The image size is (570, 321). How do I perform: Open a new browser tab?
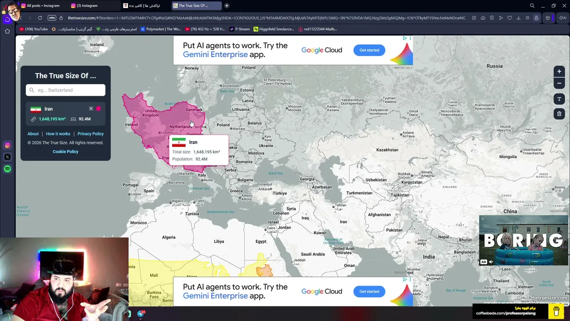coord(227,6)
